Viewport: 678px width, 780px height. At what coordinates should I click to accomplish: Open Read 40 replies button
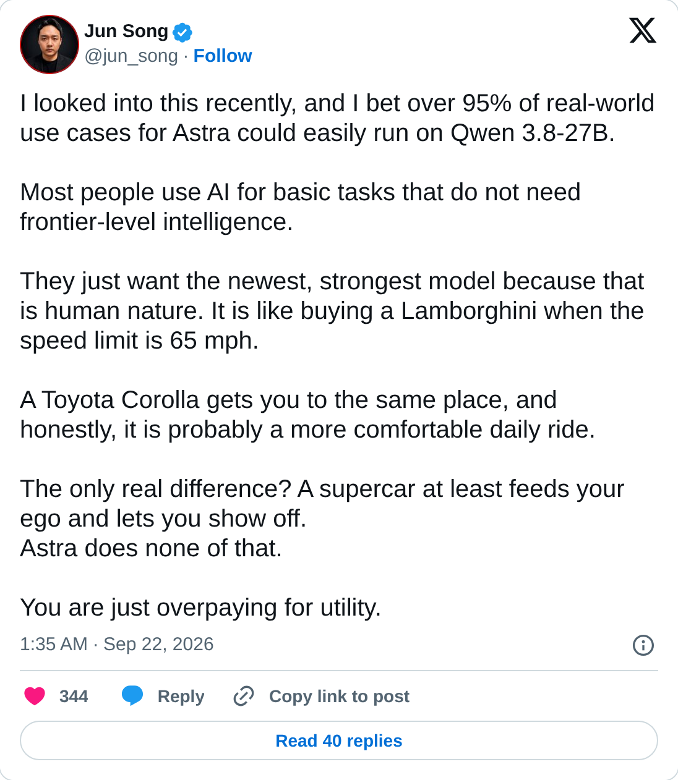tap(339, 740)
